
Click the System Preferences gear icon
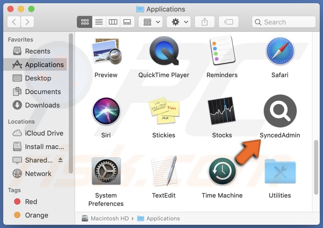point(106,171)
